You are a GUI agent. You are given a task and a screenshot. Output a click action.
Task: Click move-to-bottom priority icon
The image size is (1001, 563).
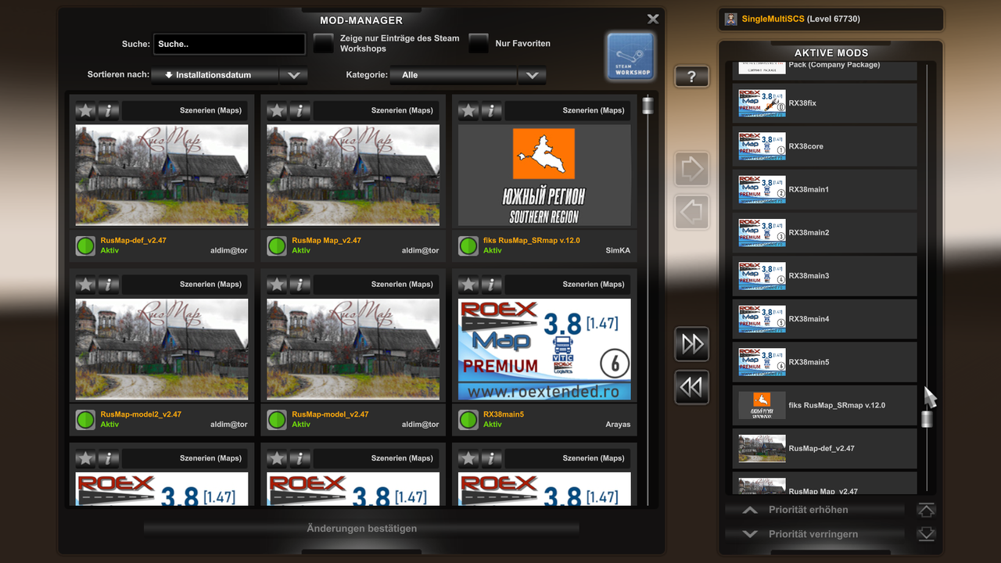(x=926, y=534)
